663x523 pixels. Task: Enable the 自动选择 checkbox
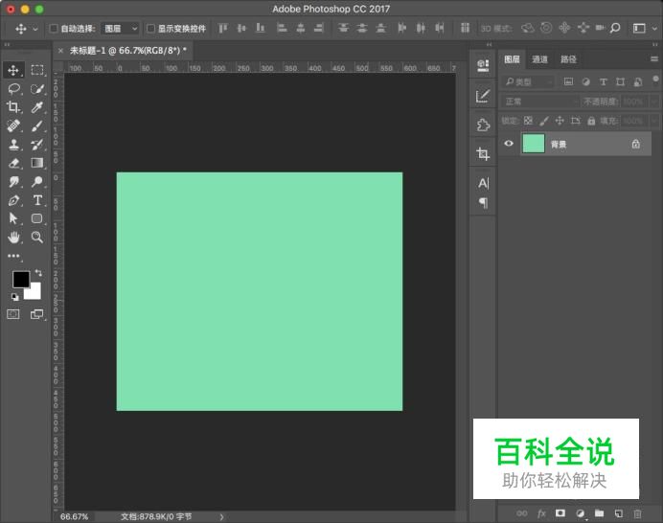tap(54, 29)
